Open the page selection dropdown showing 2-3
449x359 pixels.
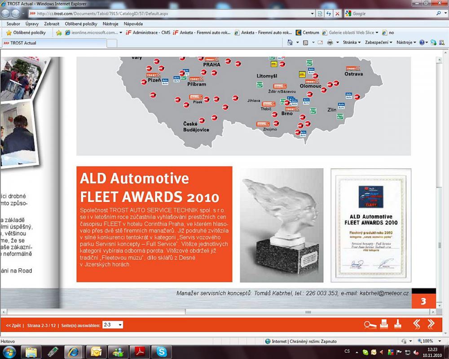(113, 324)
